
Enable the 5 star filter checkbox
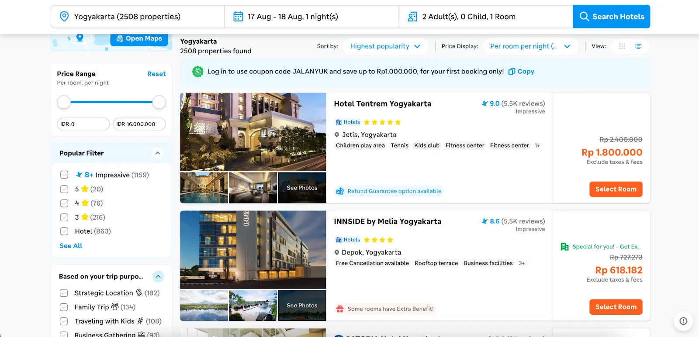pyautogui.click(x=64, y=189)
